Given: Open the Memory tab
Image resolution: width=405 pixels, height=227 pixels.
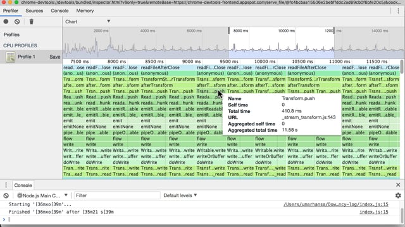Looking at the screenshot, I should [x=85, y=11].
